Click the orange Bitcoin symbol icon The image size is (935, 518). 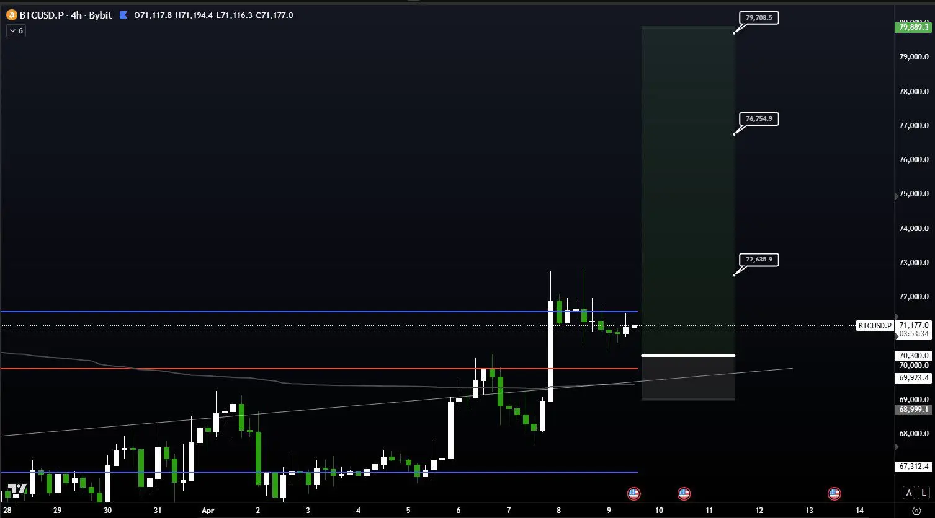(11, 15)
